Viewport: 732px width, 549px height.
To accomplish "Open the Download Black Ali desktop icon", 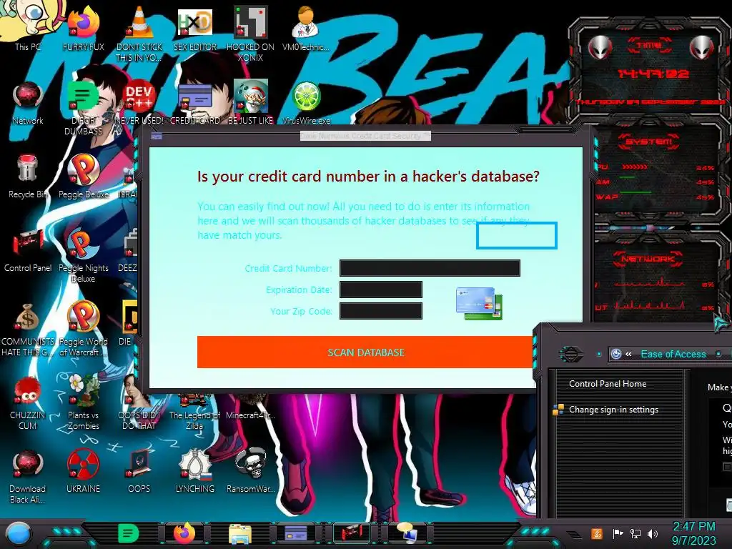I will click(28, 477).
